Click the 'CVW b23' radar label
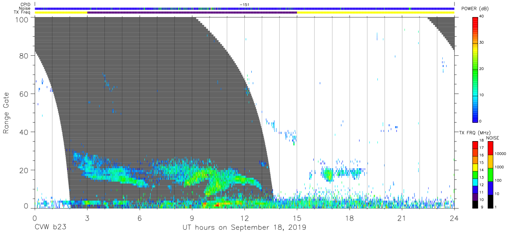This screenshot has height=236, width=511. click(50, 227)
